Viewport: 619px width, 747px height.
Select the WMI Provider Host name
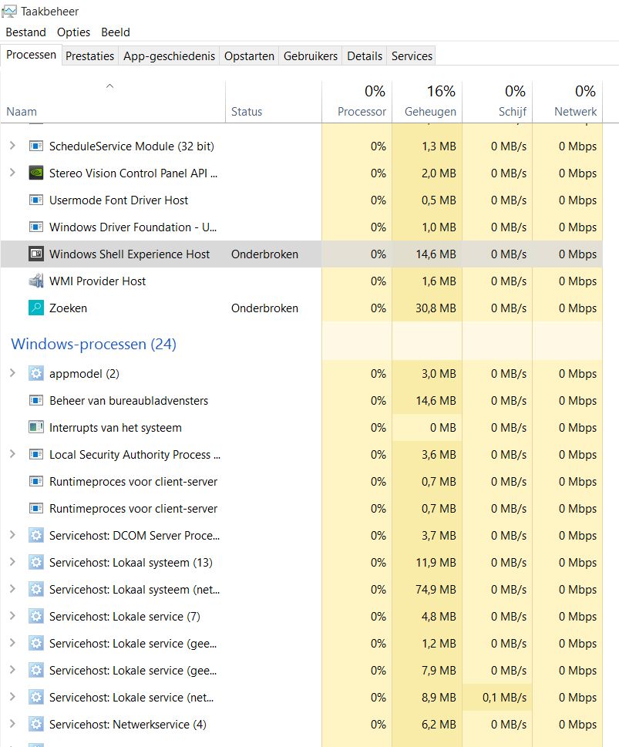97,281
